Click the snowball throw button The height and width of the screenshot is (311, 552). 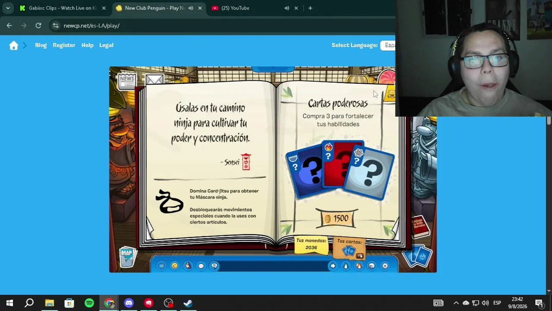[201, 266]
